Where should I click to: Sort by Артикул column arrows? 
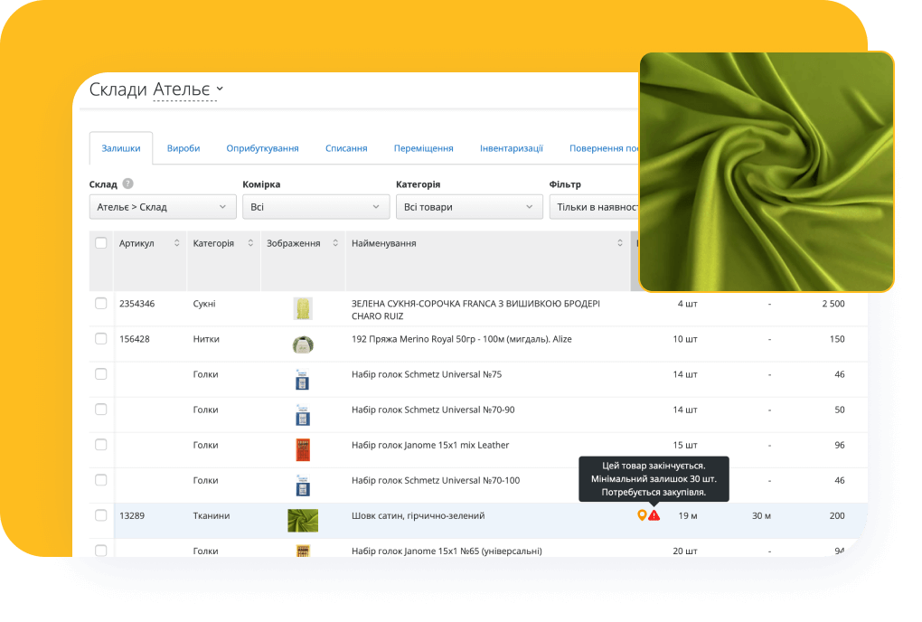click(x=176, y=243)
